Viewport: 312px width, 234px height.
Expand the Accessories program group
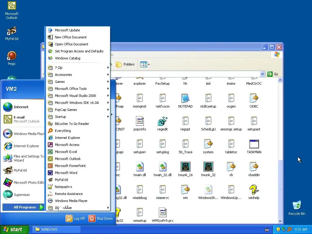tap(78, 75)
